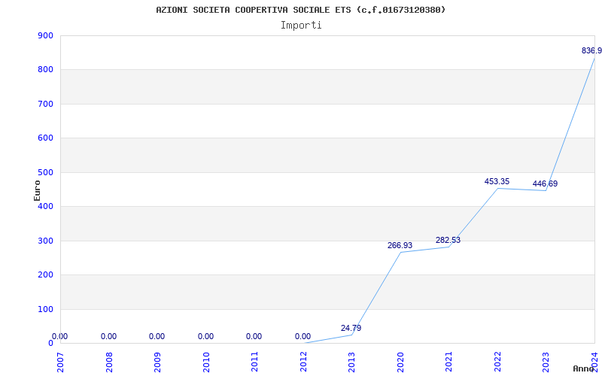This screenshot has width=602, height=376.
Task: Select the 700 y-axis tick label
Action: [x=45, y=104]
